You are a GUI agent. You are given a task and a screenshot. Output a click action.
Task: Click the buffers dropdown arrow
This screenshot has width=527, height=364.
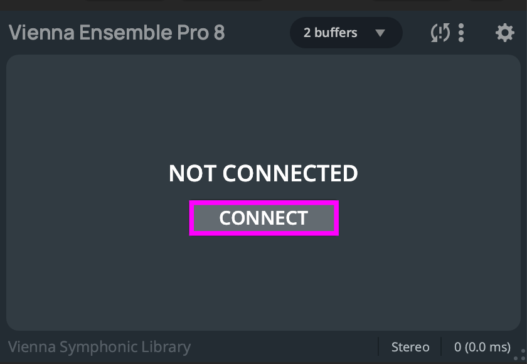click(380, 33)
